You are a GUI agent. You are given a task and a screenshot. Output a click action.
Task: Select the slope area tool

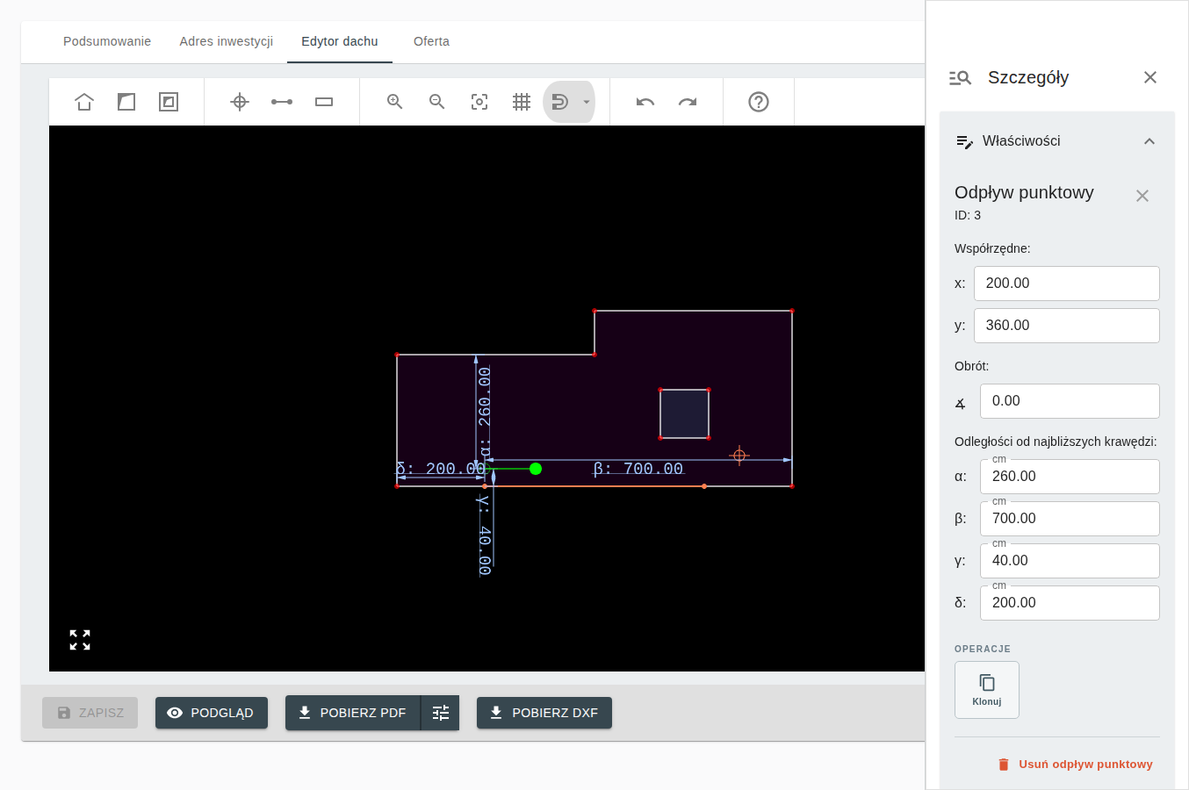coord(126,102)
